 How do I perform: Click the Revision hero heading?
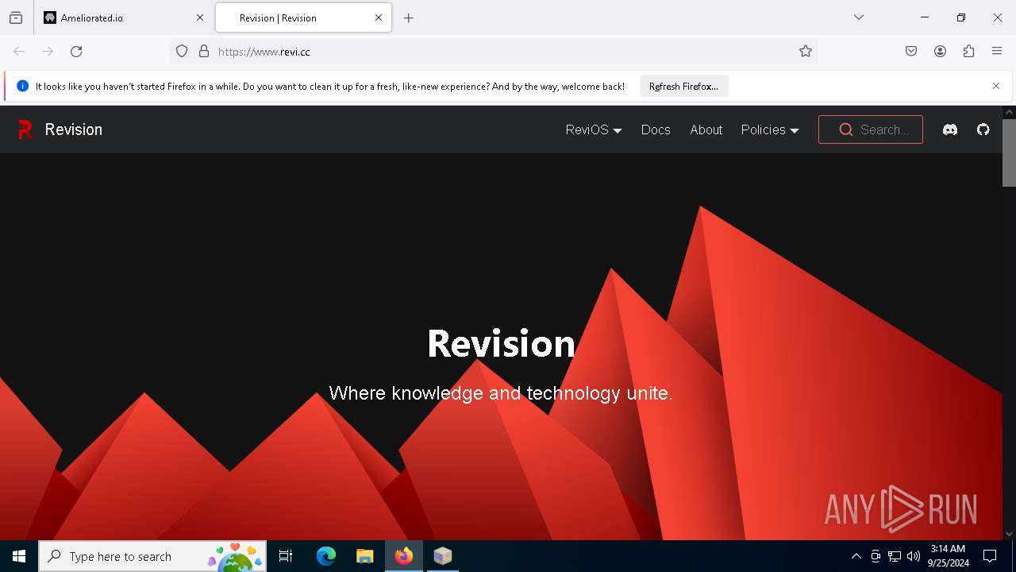pyautogui.click(x=501, y=343)
